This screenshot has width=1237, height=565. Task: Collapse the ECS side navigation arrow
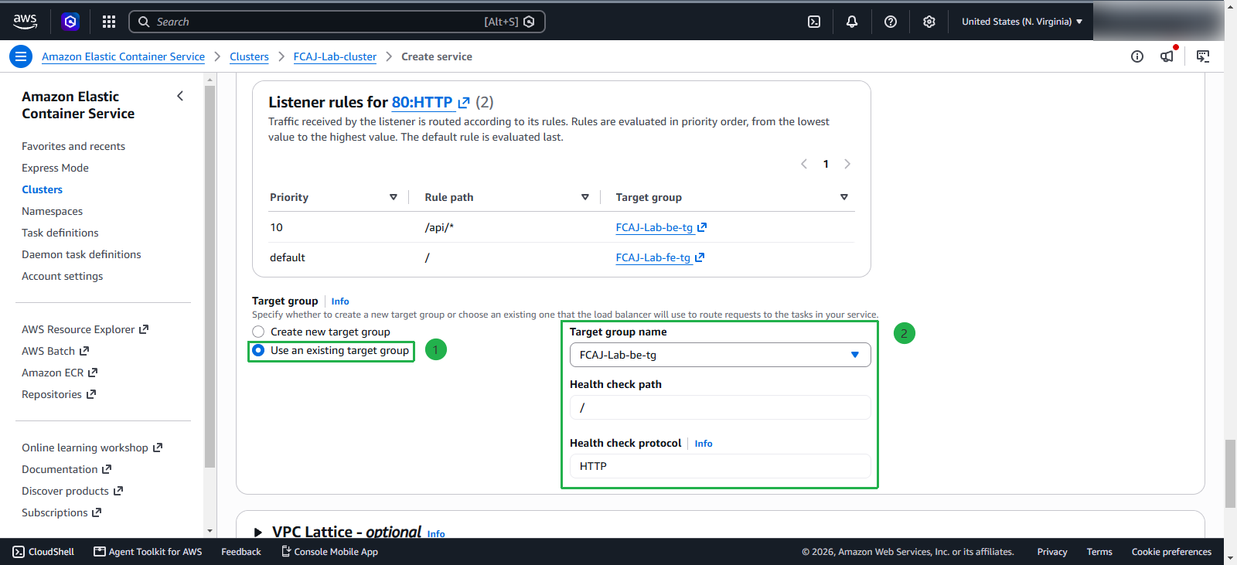pyautogui.click(x=180, y=96)
